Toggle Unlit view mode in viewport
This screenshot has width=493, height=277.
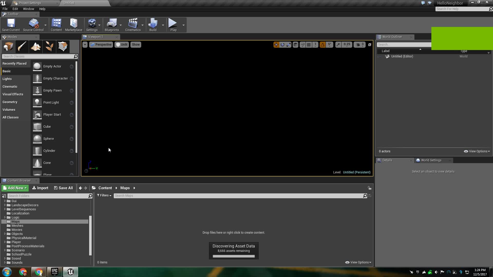click(121, 44)
